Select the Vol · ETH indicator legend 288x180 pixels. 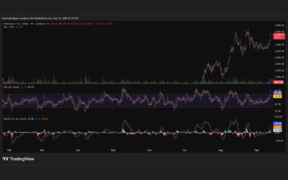coord(9,27)
